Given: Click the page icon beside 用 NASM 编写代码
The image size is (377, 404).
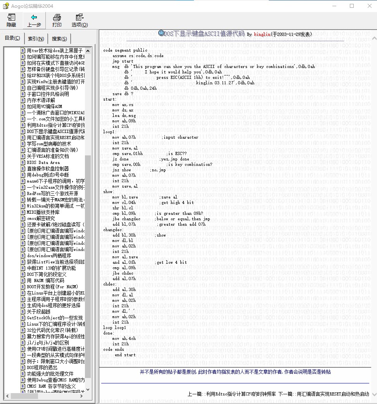Looking at the screenshot, I should point(23,280).
